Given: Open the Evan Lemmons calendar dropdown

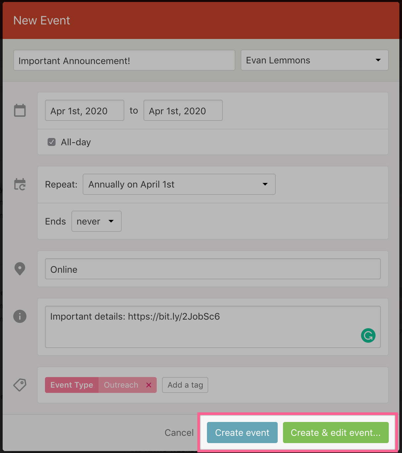Looking at the screenshot, I should coord(314,60).
